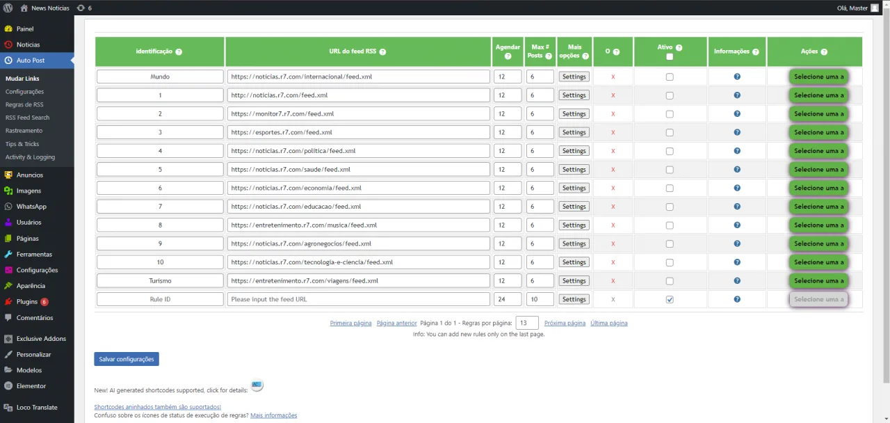Enable Ativo checkbox for rule 5
The image size is (890, 423).
click(x=670, y=170)
